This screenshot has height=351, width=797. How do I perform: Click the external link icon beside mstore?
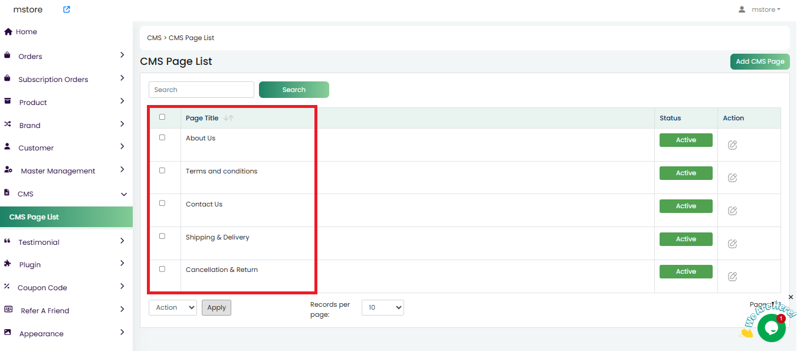[67, 9]
